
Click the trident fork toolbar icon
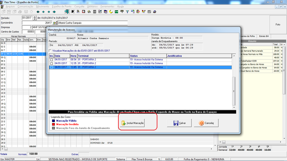(x=127, y=12)
